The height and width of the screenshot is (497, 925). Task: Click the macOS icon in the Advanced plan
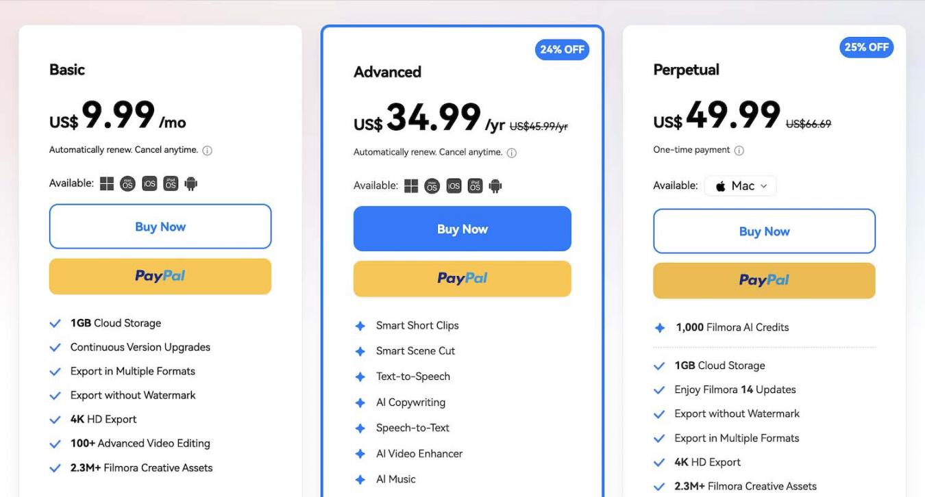click(432, 186)
